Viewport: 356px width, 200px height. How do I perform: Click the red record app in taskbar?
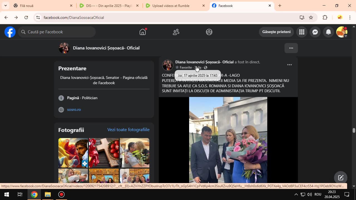61,194
